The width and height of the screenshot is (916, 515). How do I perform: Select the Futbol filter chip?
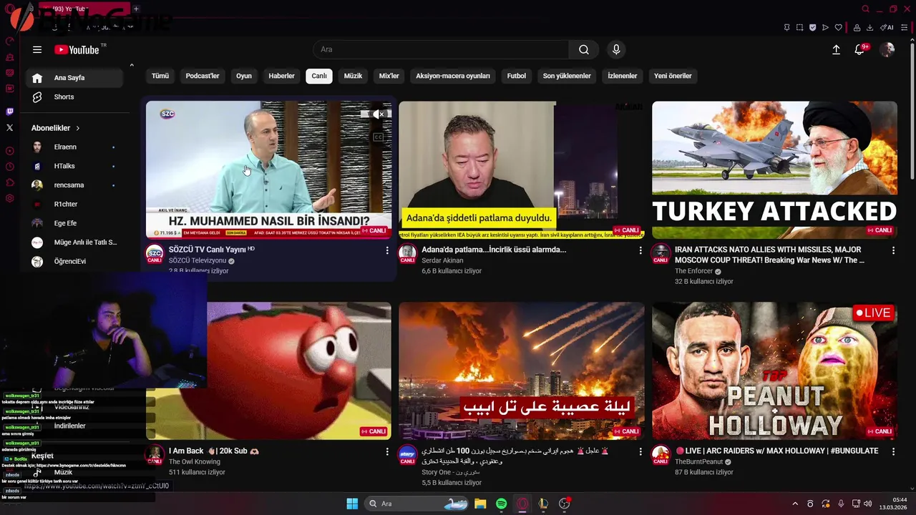point(517,76)
